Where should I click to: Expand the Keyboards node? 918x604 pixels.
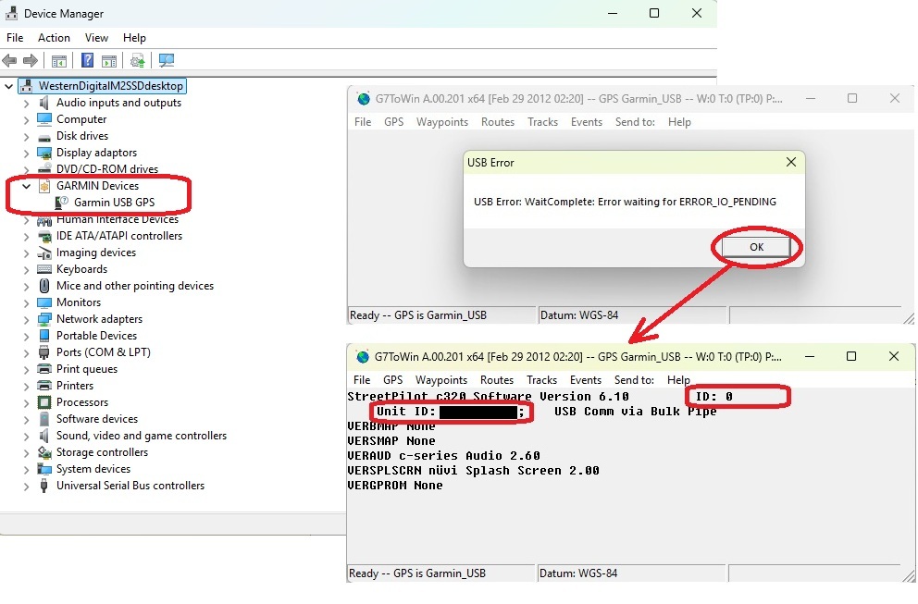[x=26, y=269]
